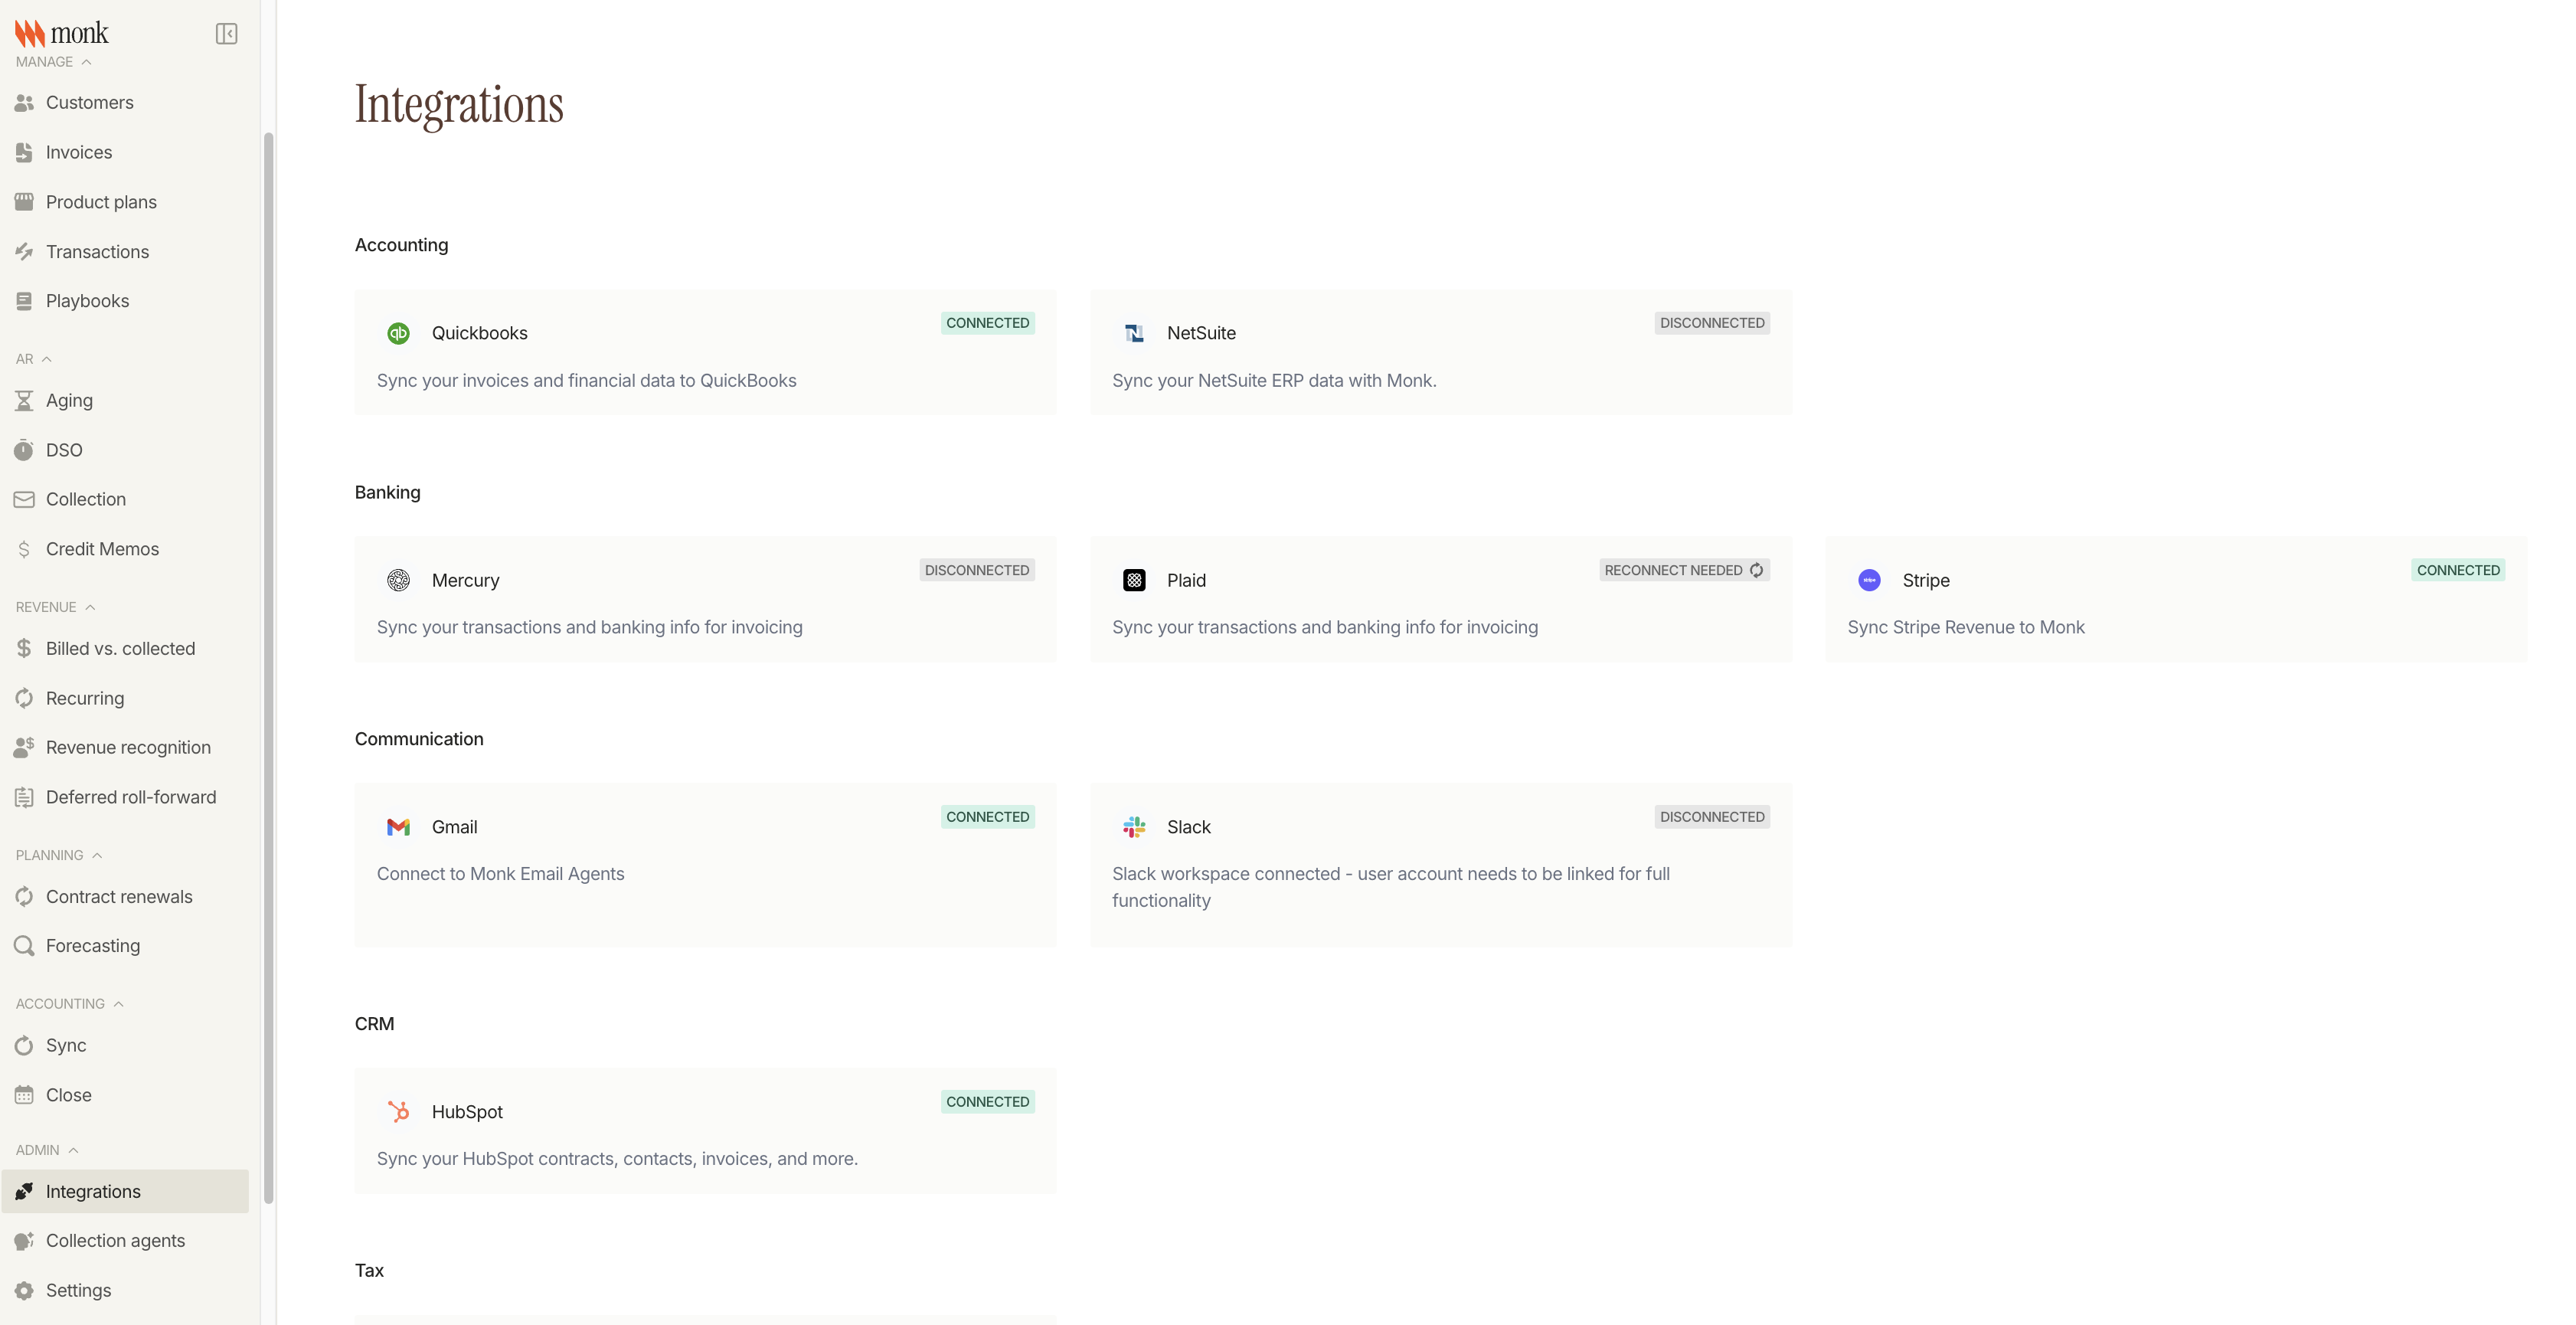Click the Mercury logo icon
The width and height of the screenshot is (2576, 1325).
[x=398, y=580]
